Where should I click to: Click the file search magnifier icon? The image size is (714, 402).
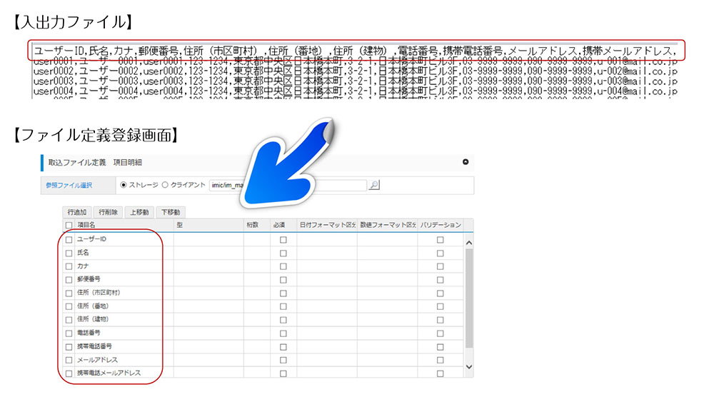[x=374, y=185]
